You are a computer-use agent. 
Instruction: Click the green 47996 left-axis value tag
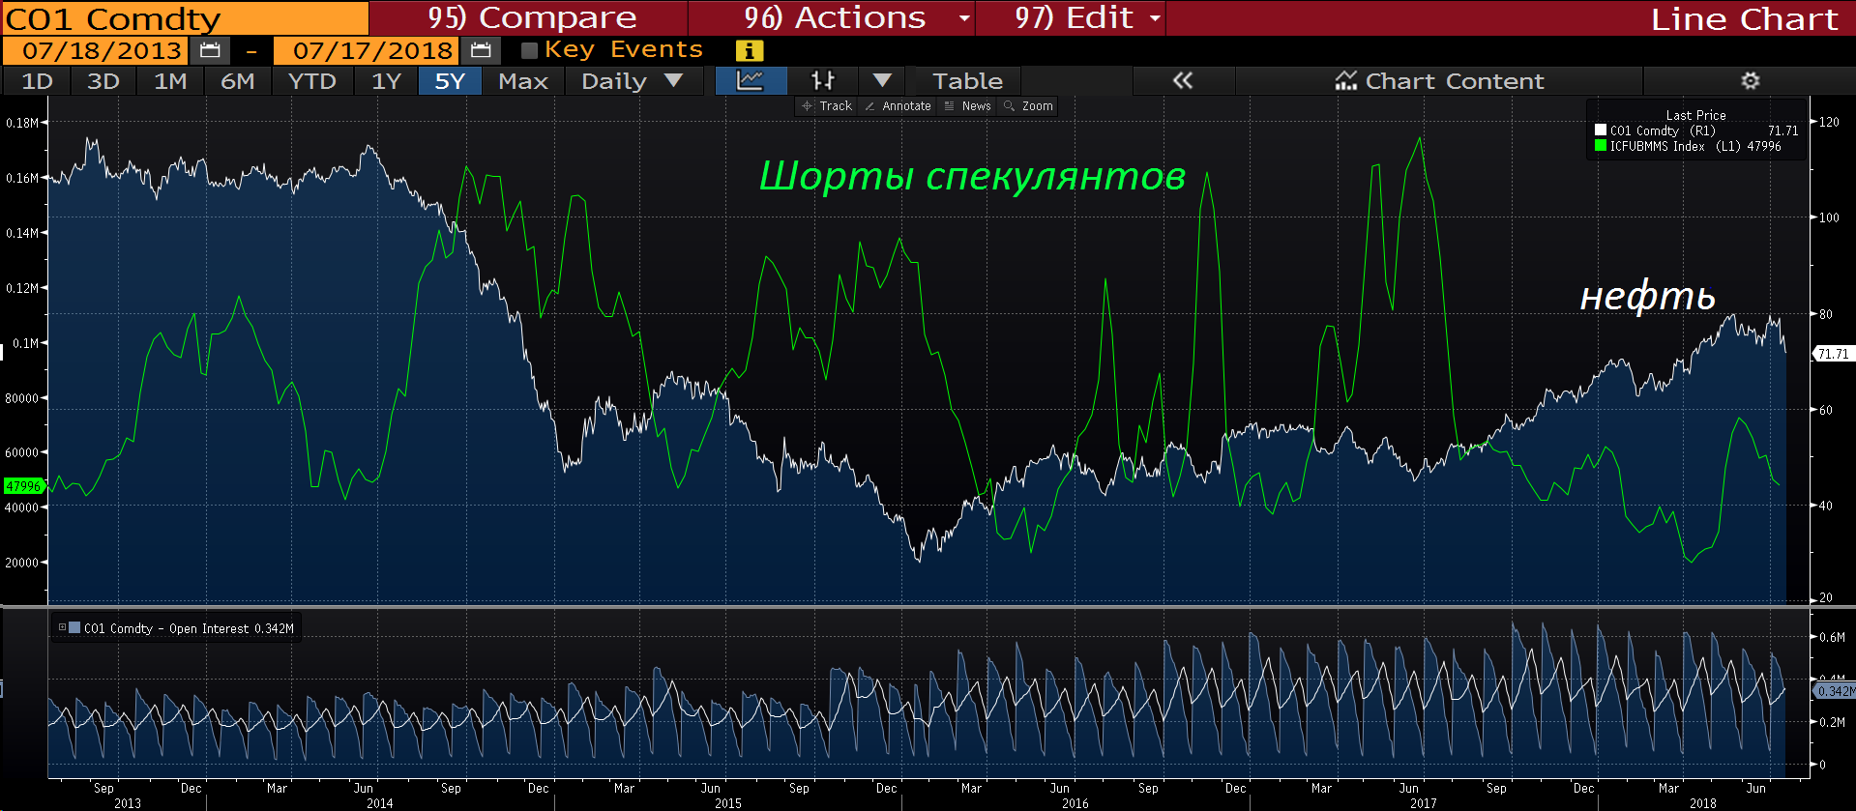click(23, 486)
